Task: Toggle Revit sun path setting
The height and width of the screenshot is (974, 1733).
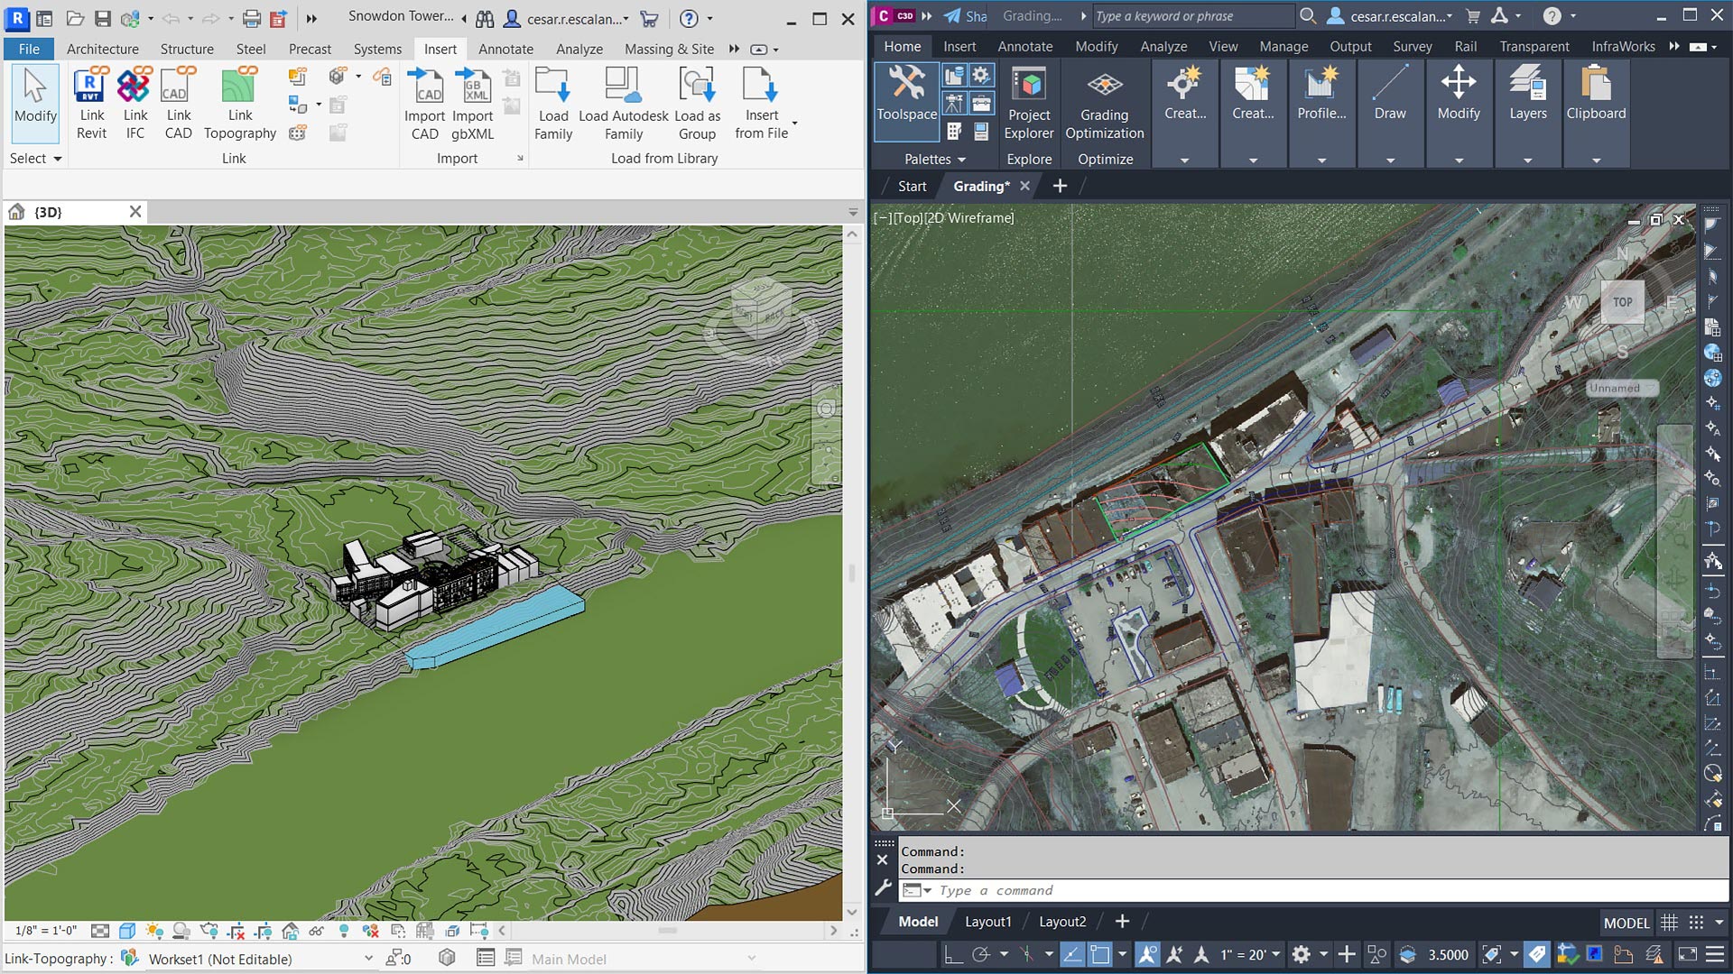Action: click(154, 931)
